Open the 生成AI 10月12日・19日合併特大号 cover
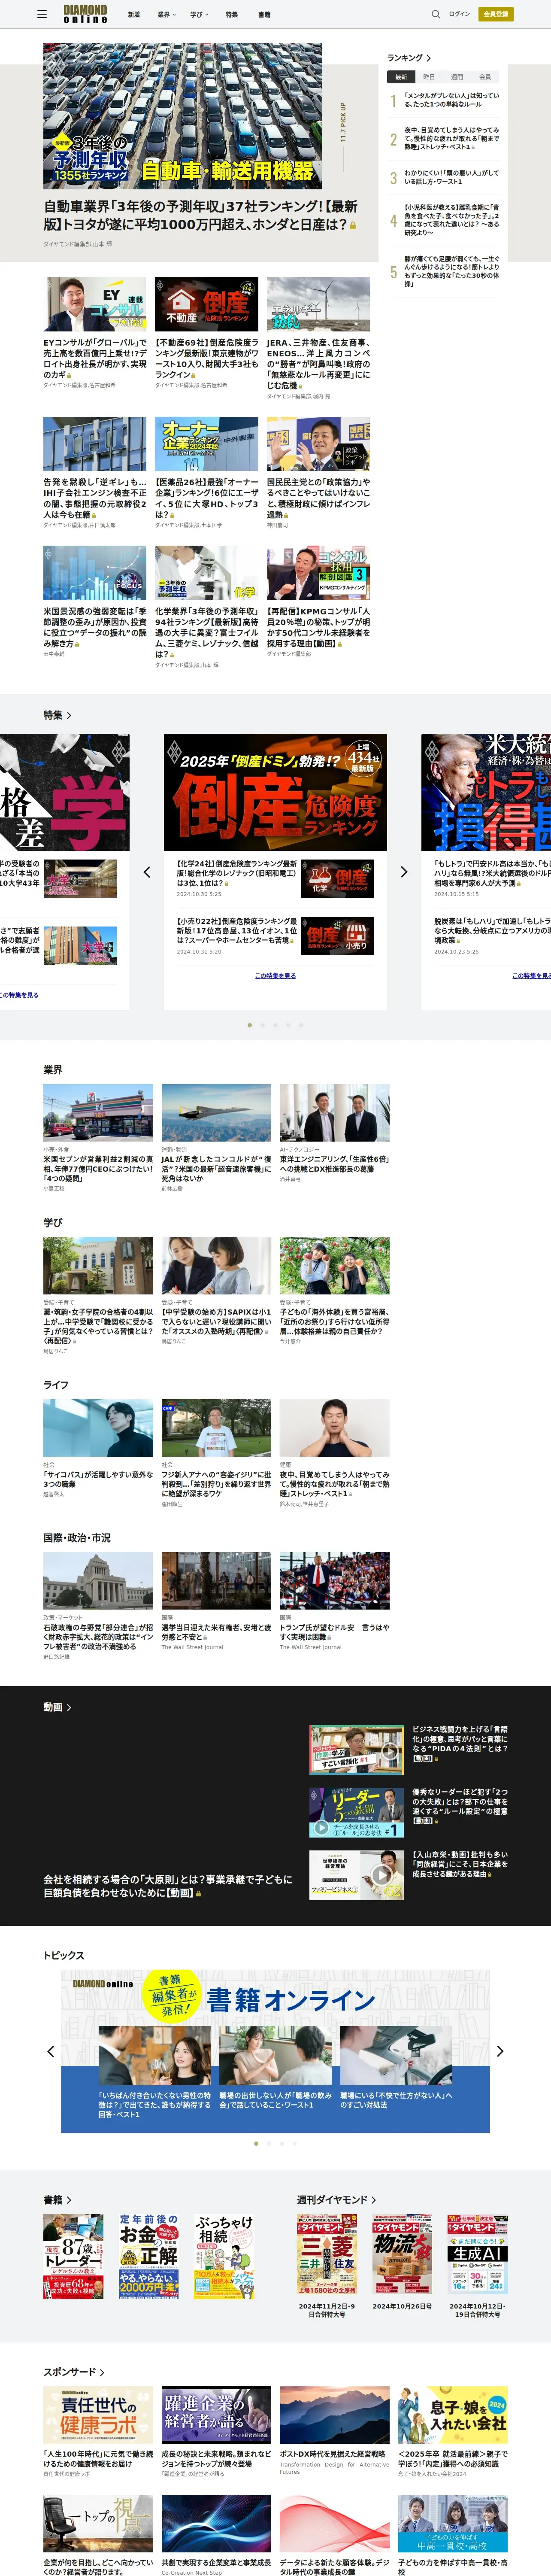 (477, 2254)
